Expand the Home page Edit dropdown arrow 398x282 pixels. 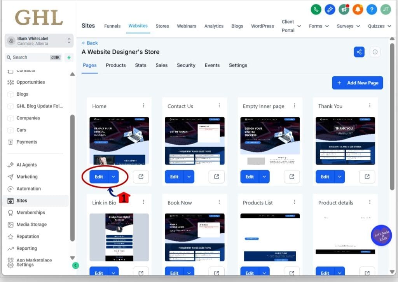(113, 177)
